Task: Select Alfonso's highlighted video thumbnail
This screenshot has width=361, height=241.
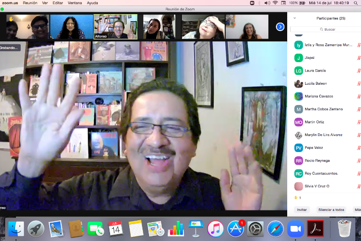Action: point(116,26)
